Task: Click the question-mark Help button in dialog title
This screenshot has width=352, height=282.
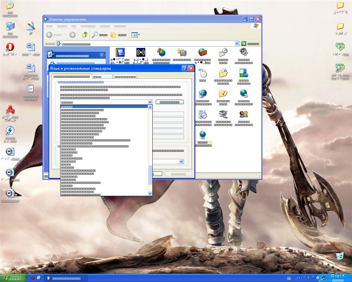Action: [184, 68]
